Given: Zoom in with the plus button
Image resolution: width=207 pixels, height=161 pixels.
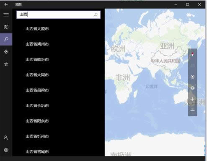Looking at the screenshot, I should [192, 99].
